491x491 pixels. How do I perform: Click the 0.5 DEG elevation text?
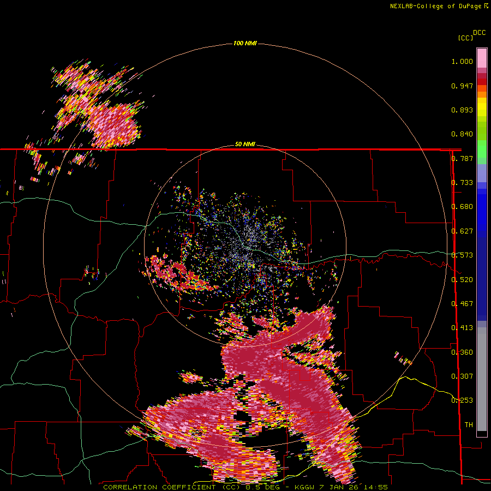click(x=262, y=487)
